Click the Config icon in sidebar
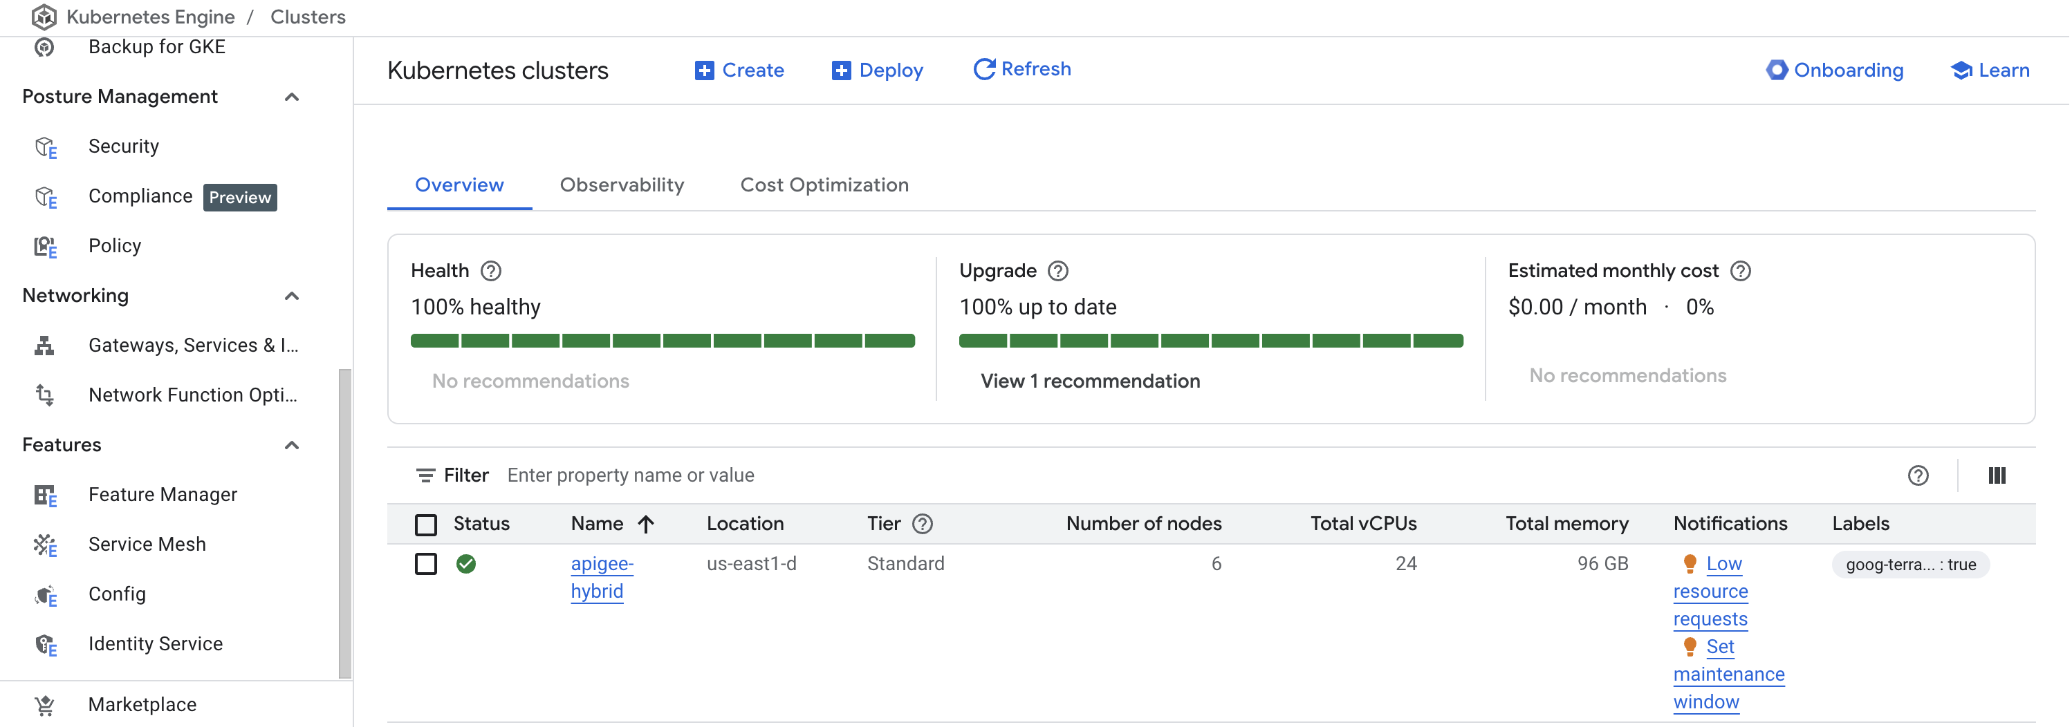This screenshot has height=727, width=2072. pyautogui.click(x=46, y=595)
